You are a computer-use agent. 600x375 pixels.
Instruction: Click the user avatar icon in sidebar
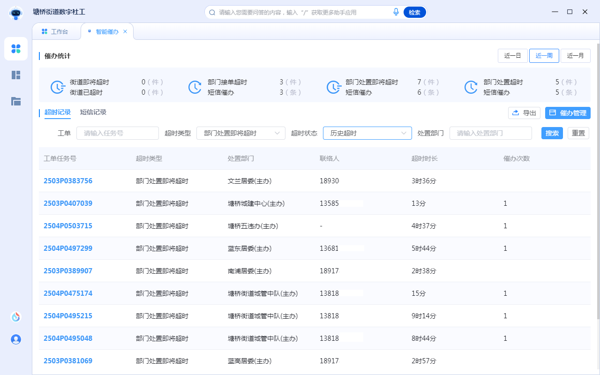click(x=16, y=339)
